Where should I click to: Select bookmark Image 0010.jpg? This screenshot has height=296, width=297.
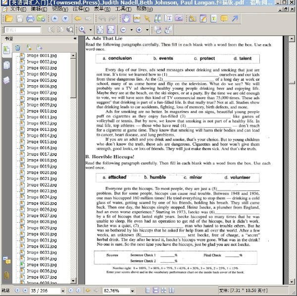(42, 111)
